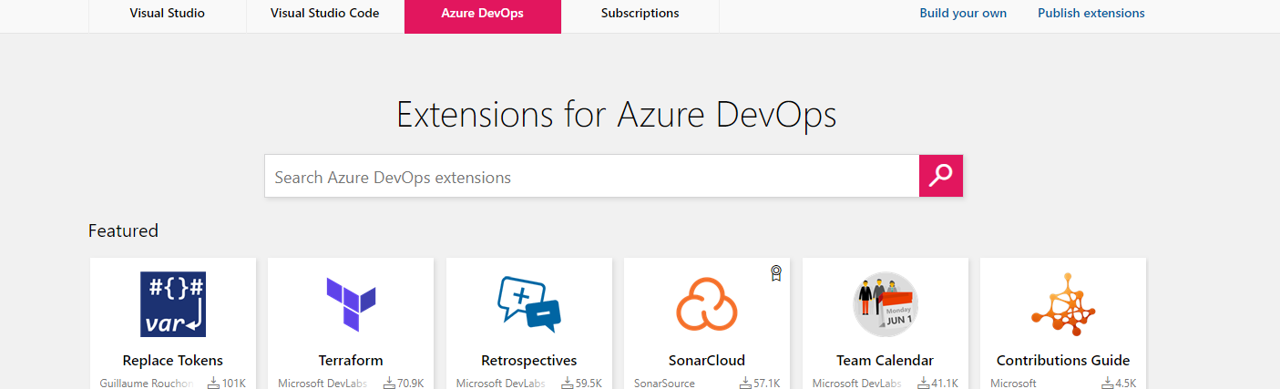This screenshot has height=389, width=1280.
Task: Click the 101K download count
Action: [x=234, y=384]
